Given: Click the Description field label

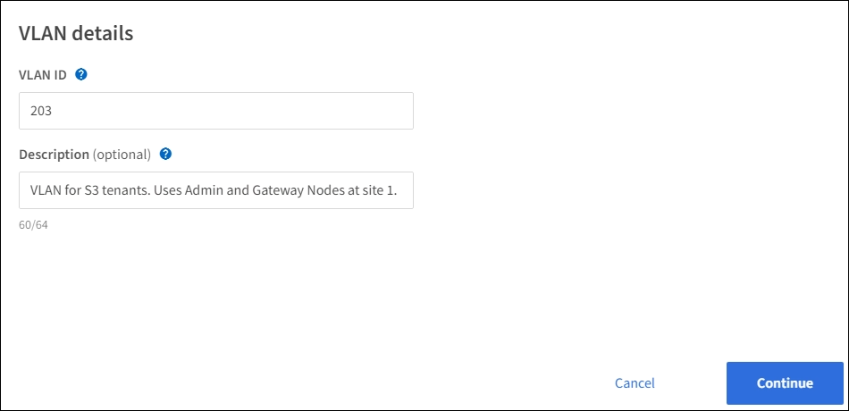Looking at the screenshot, I should pos(54,155).
